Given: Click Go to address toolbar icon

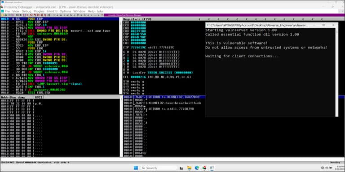Looking at the screenshot, I should pos(48,15).
